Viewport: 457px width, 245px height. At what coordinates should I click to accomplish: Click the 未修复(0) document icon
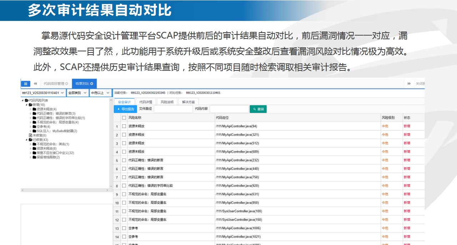tap(30, 135)
